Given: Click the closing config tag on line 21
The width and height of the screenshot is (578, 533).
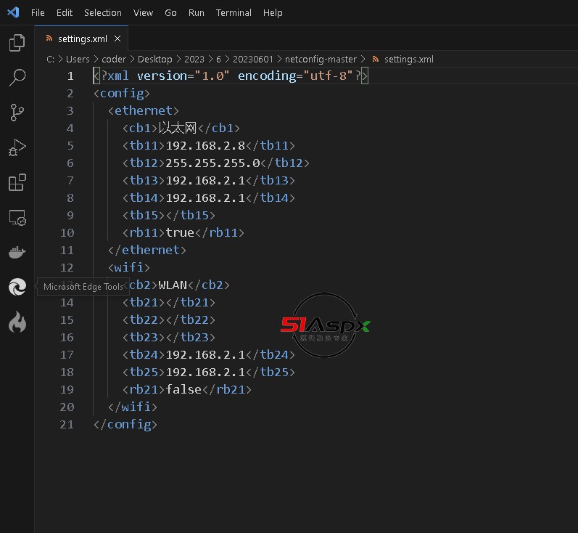Looking at the screenshot, I should 125,425.
